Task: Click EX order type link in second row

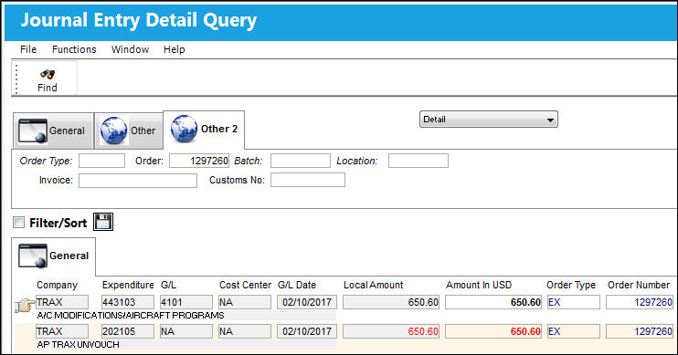Action: point(555,331)
